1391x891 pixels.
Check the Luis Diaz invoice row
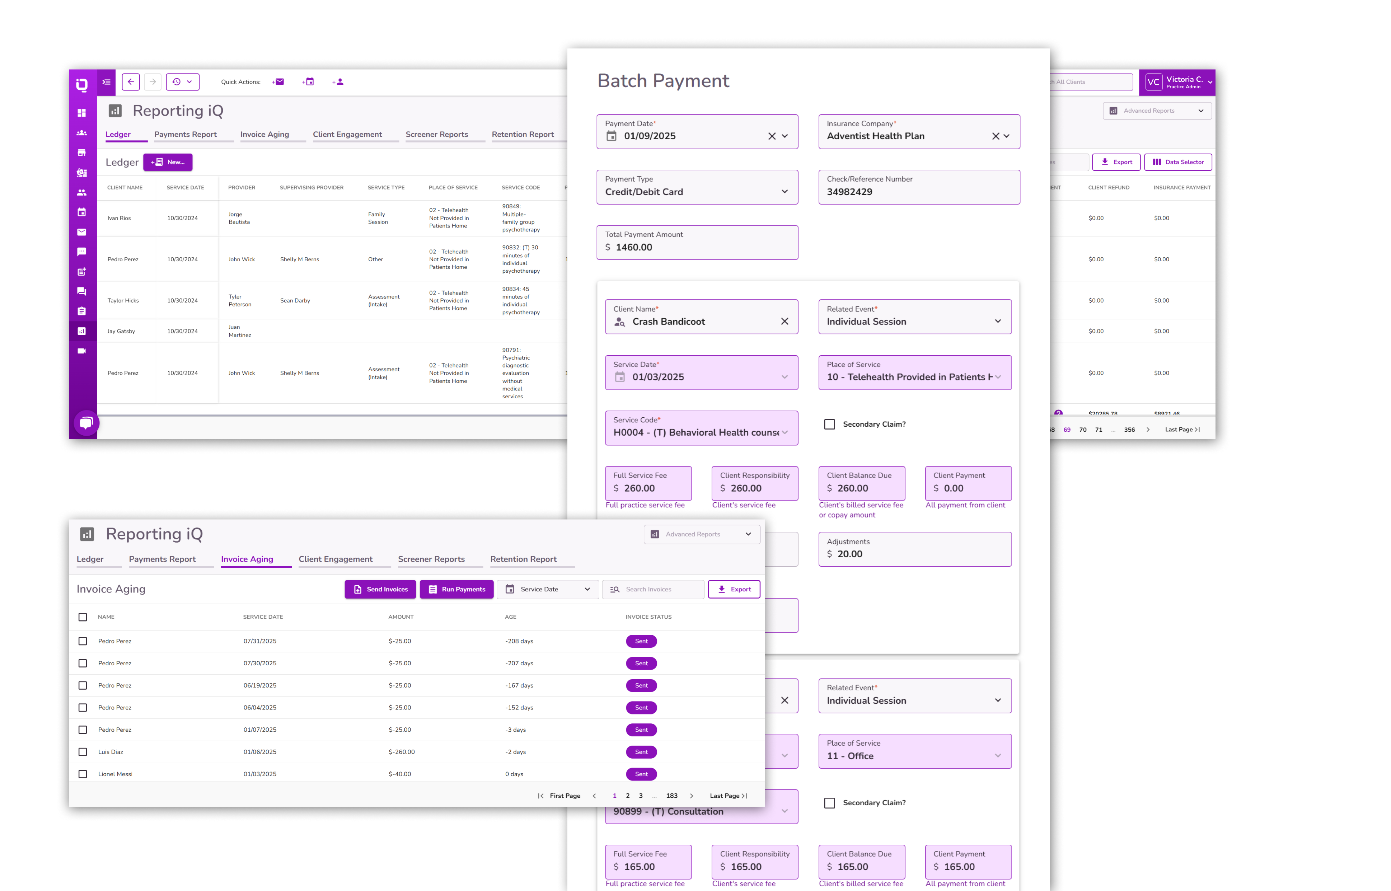click(x=83, y=751)
